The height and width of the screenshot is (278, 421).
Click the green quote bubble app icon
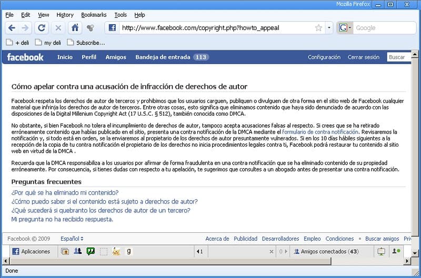(x=91, y=251)
